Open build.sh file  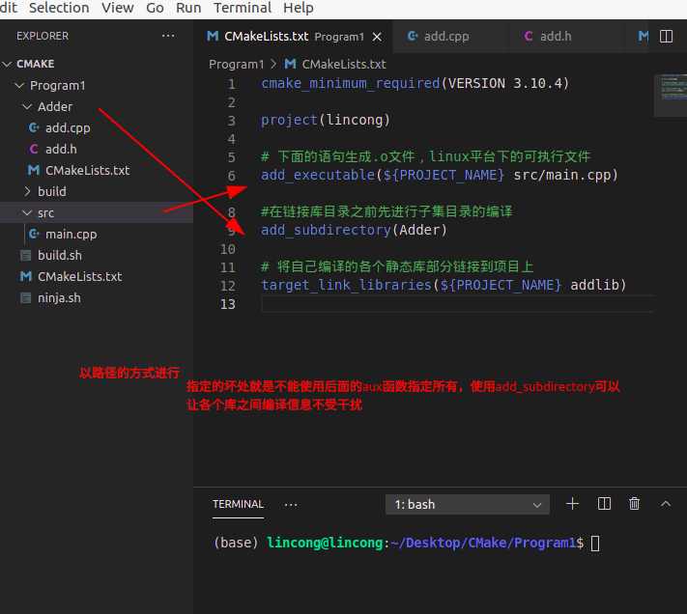click(x=60, y=255)
